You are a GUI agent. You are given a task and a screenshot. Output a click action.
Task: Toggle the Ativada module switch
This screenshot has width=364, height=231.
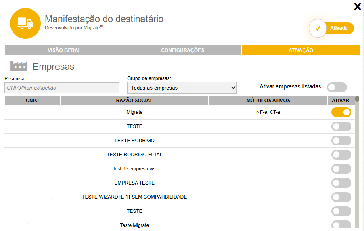[331, 28]
